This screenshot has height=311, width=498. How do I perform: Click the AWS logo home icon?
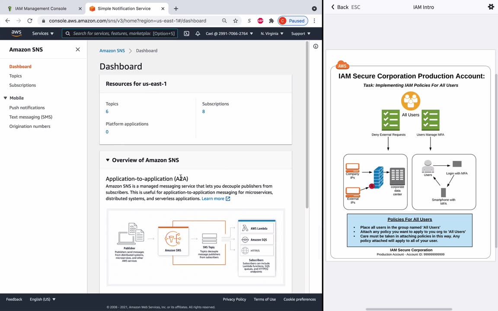coord(16,33)
